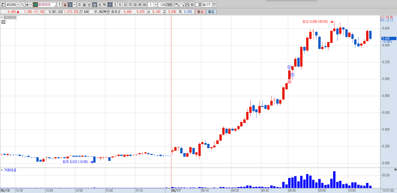This screenshot has height=193, width=397.
Task: Click the 06/16 date marker on time axis
Action: click(5, 190)
